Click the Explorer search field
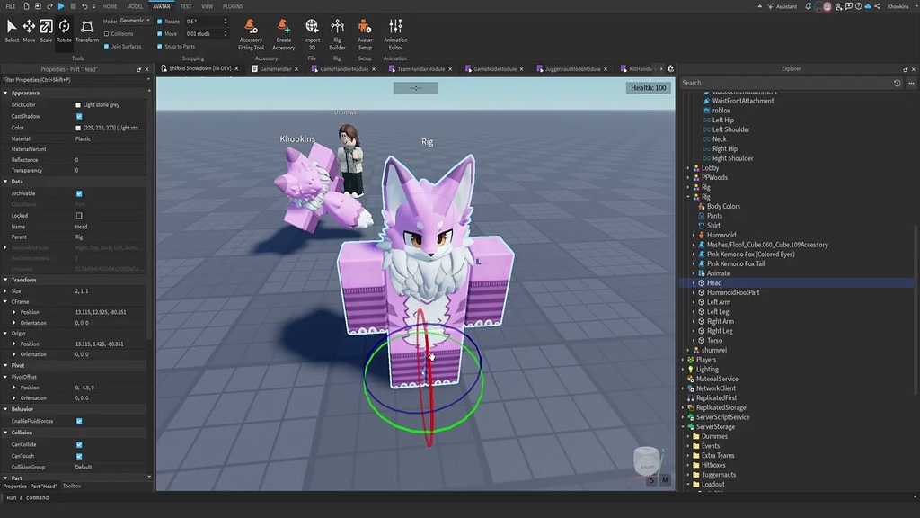920x518 pixels. tap(785, 83)
